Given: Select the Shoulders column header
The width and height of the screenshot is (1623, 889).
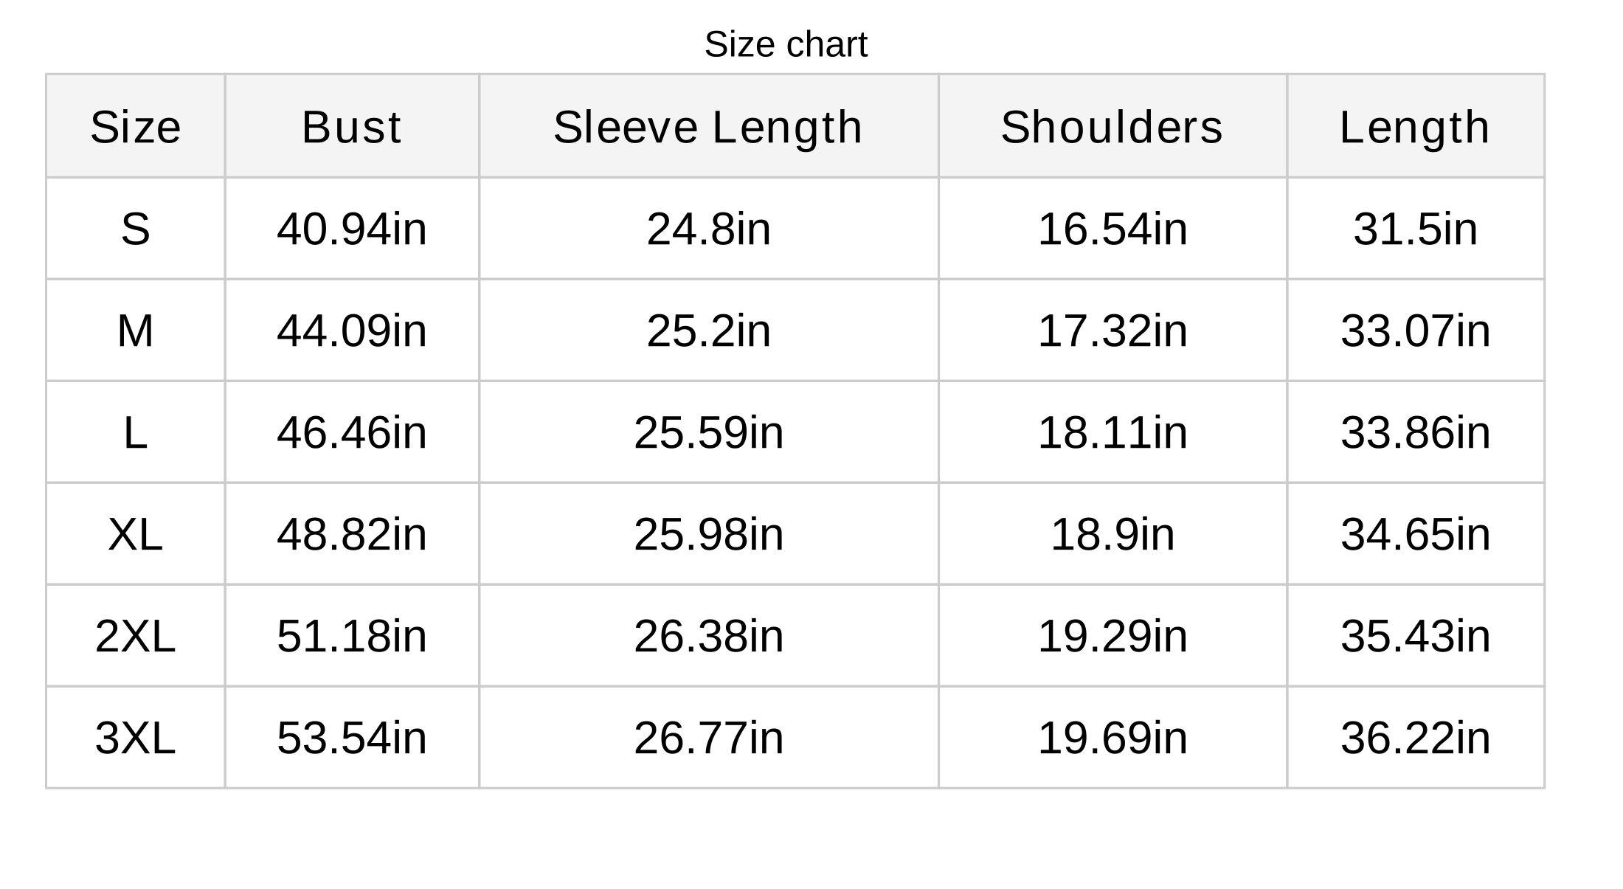Looking at the screenshot, I should pos(1112,127).
